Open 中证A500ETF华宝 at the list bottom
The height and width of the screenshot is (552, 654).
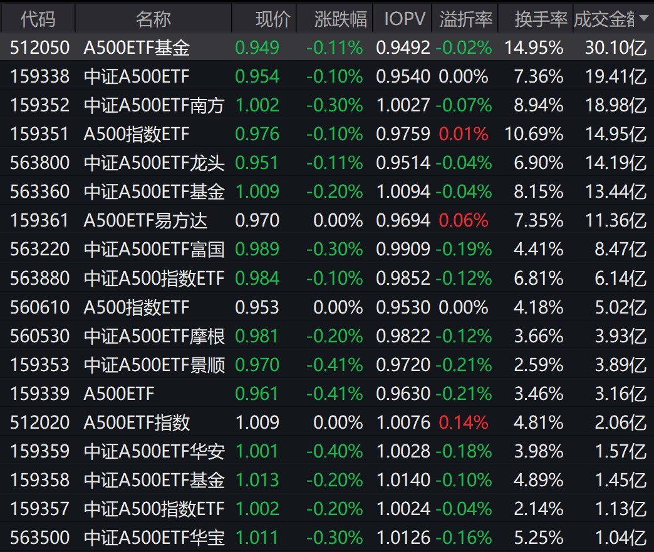click(153, 538)
